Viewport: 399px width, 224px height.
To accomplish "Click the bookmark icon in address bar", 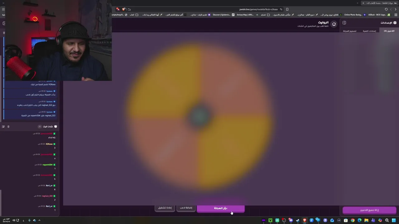I will [287, 9].
